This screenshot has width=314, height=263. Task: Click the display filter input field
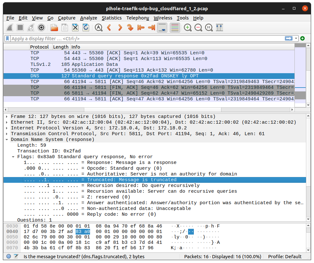147,38
